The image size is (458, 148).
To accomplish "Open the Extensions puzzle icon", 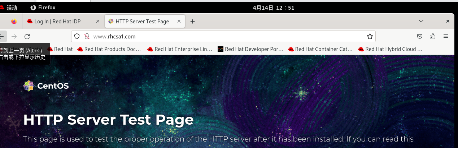I will tap(433, 36).
